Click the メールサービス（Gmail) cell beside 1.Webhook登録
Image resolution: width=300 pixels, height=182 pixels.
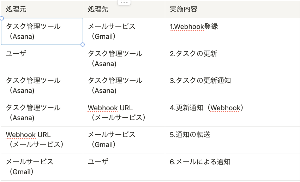coord(124,31)
